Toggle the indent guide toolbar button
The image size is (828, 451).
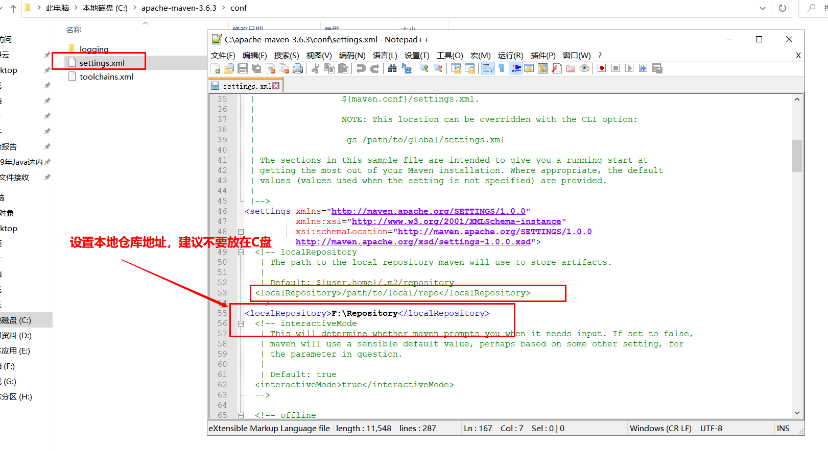click(x=516, y=68)
